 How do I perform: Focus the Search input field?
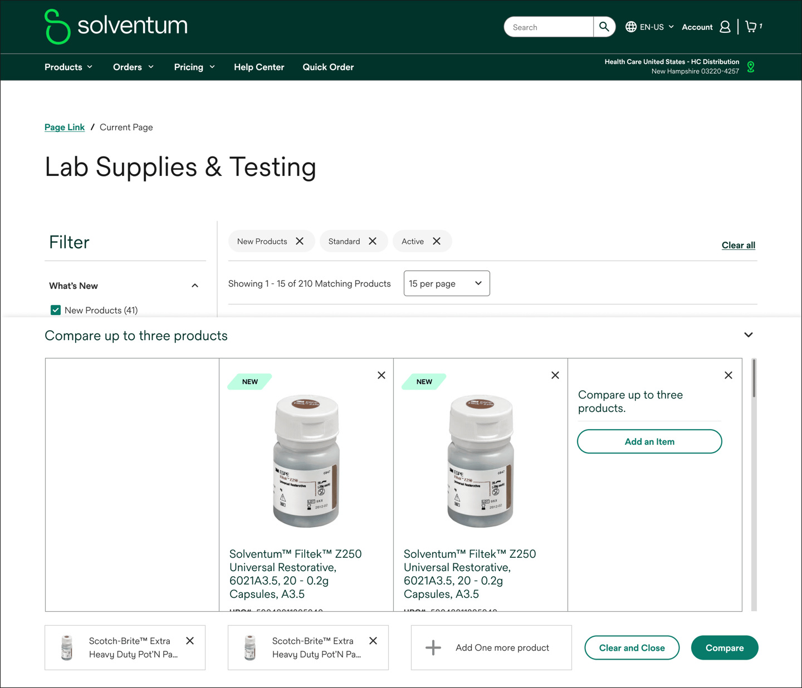[x=549, y=27]
